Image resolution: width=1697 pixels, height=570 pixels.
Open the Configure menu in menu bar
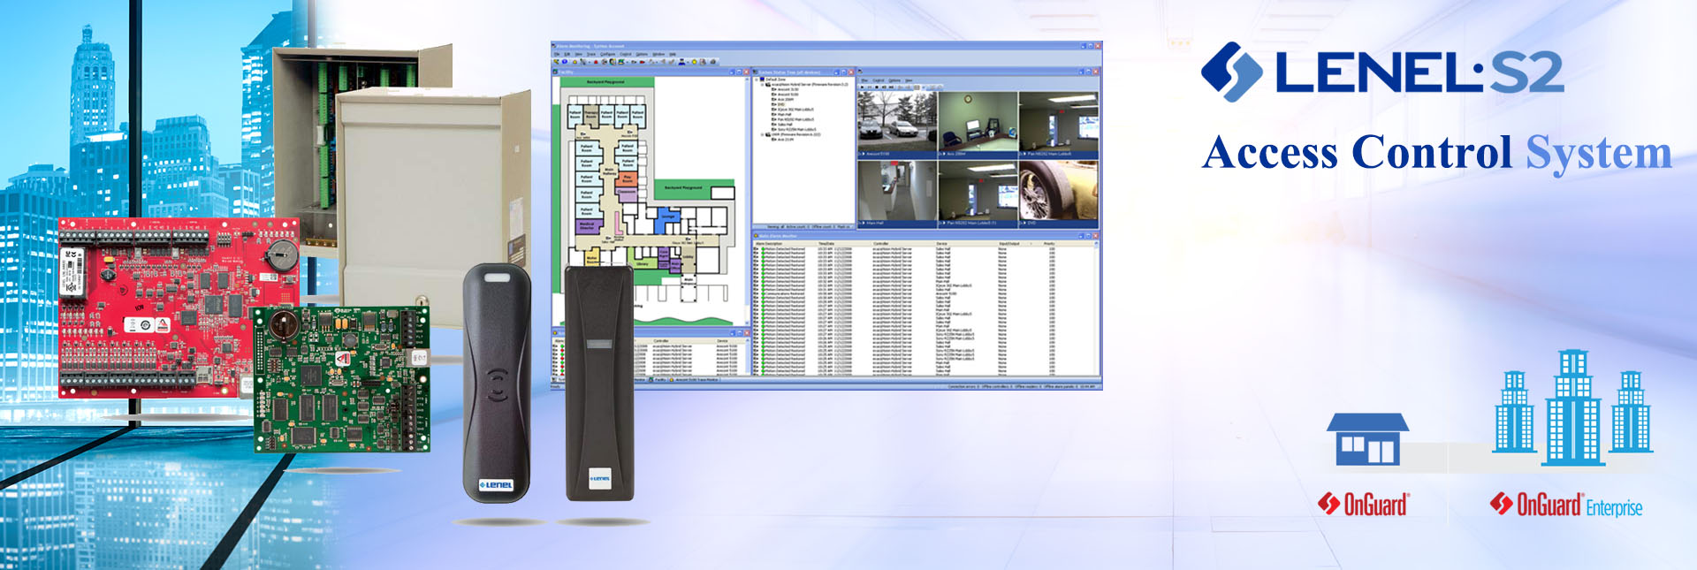(x=608, y=54)
